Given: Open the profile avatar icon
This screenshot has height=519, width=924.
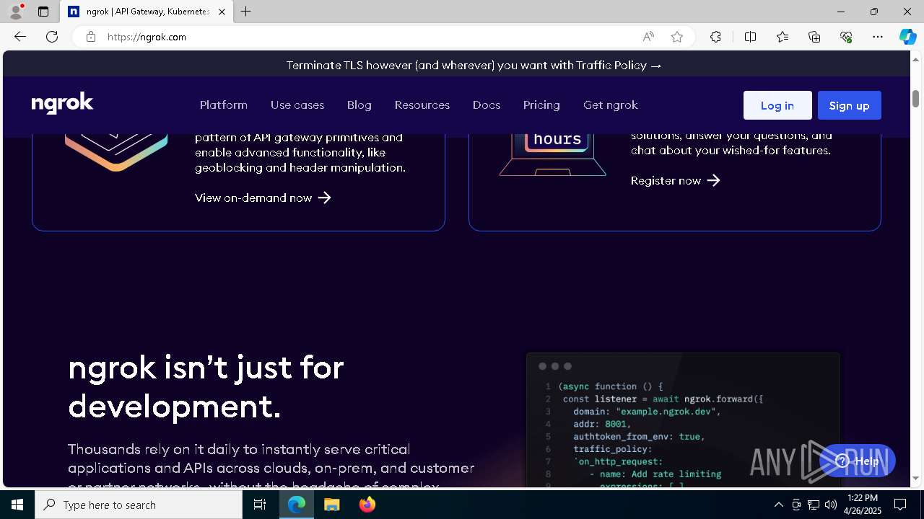Looking at the screenshot, I should (15, 12).
